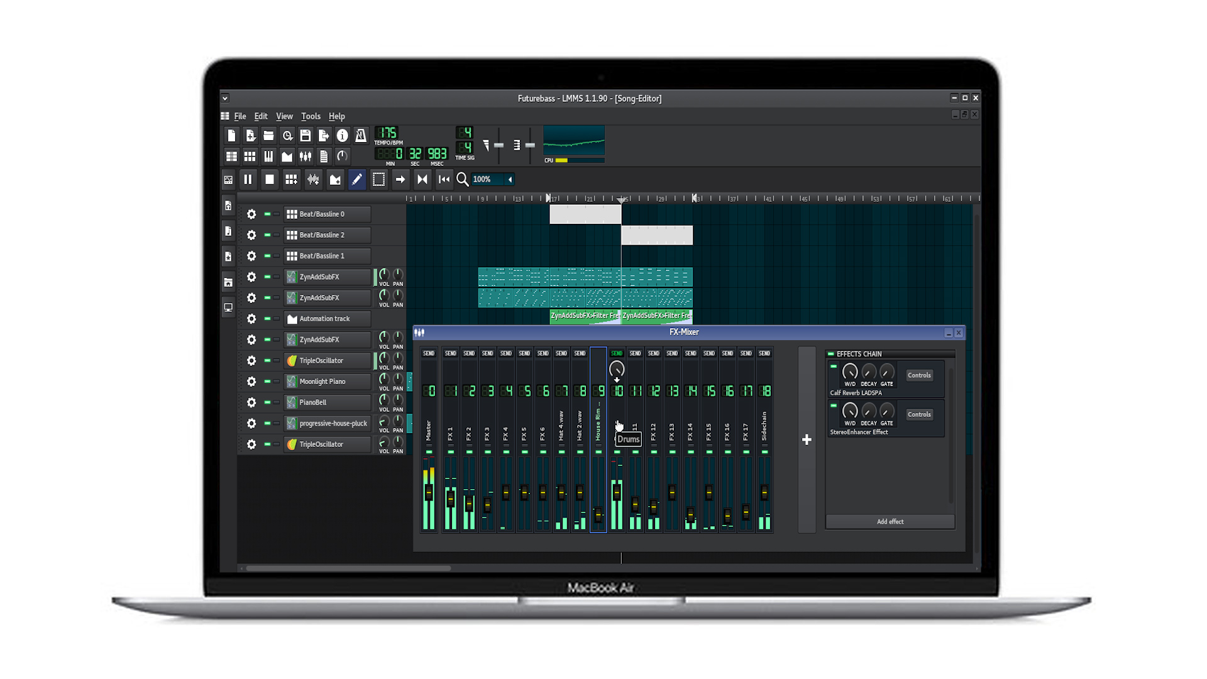Open project notes window icon
Screen dimensions: 1207x679
(324, 156)
